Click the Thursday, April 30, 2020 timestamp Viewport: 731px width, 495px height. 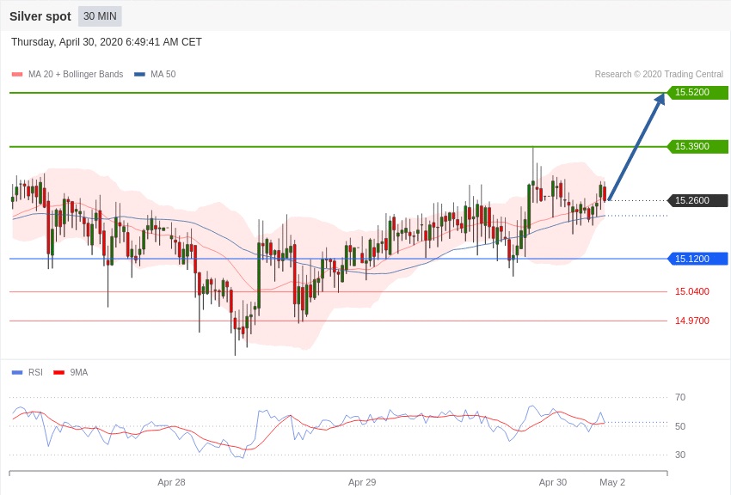[107, 42]
